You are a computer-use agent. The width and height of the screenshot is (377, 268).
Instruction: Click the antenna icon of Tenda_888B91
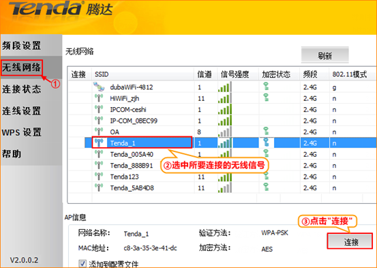pyautogui.click(x=99, y=165)
